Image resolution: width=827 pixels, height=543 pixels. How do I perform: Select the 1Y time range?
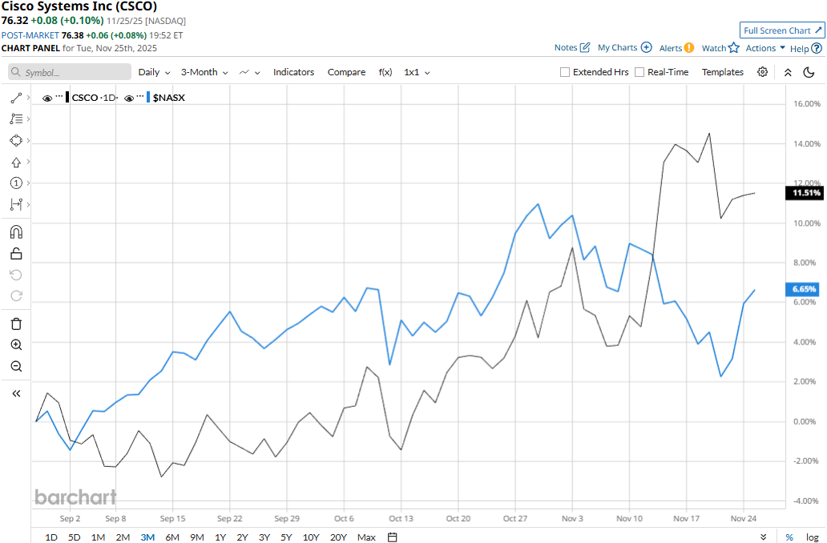click(220, 537)
